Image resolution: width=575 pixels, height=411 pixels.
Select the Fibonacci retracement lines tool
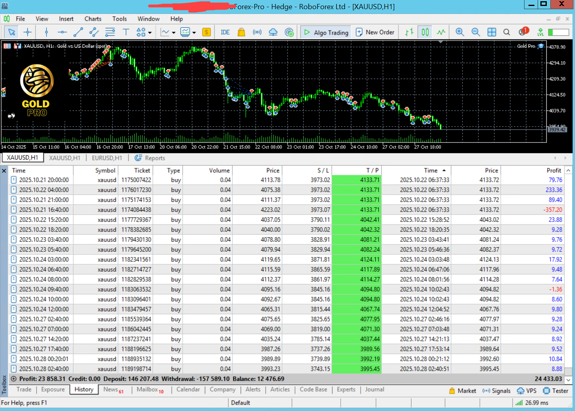coord(110,32)
